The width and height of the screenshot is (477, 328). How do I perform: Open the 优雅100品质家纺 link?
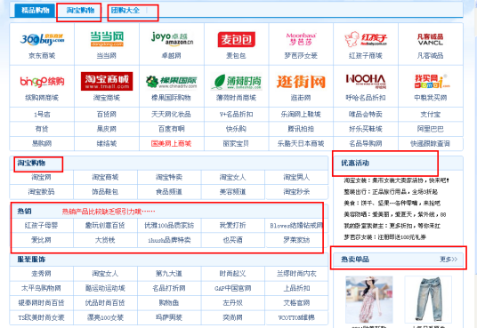coord(169,225)
